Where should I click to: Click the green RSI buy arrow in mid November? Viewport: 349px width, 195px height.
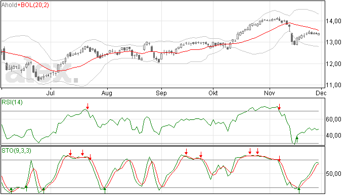click(297, 140)
